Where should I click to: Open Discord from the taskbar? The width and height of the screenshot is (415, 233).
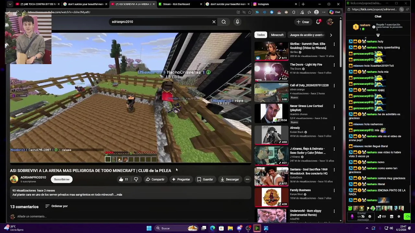tap(239, 228)
